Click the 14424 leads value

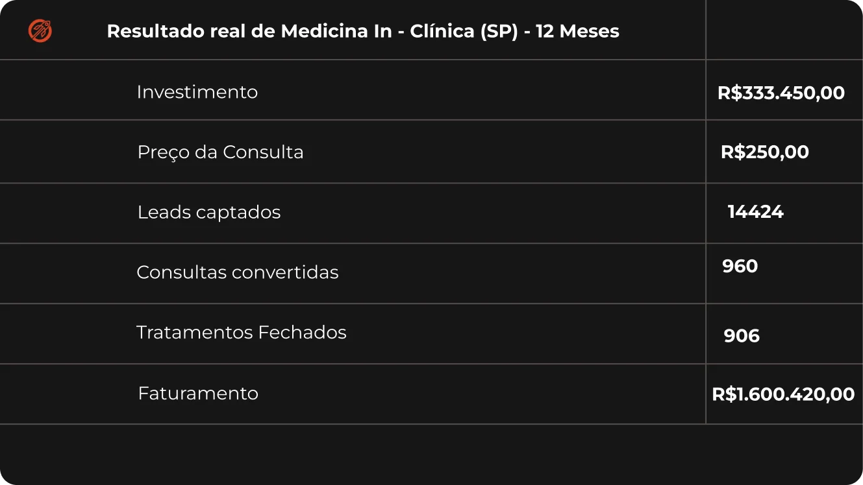(755, 212)
